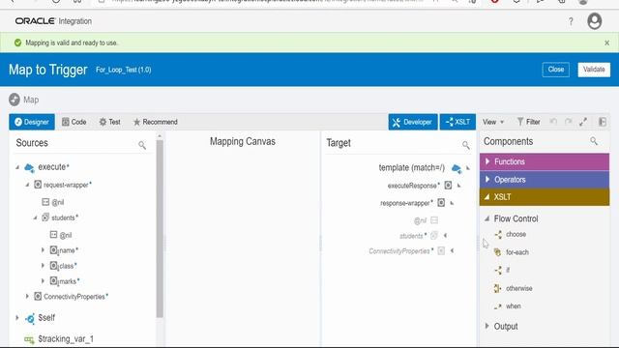619x348 pixels.
Task: Click the target template cloud icon
Action: (x=457, y=168)
